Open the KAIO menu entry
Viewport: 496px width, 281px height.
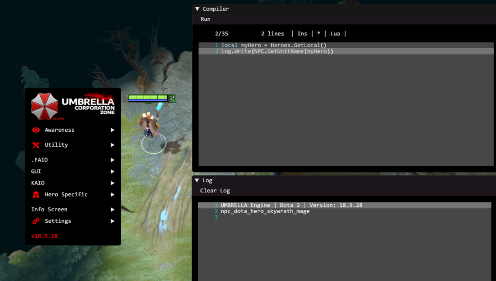[38, 183]
